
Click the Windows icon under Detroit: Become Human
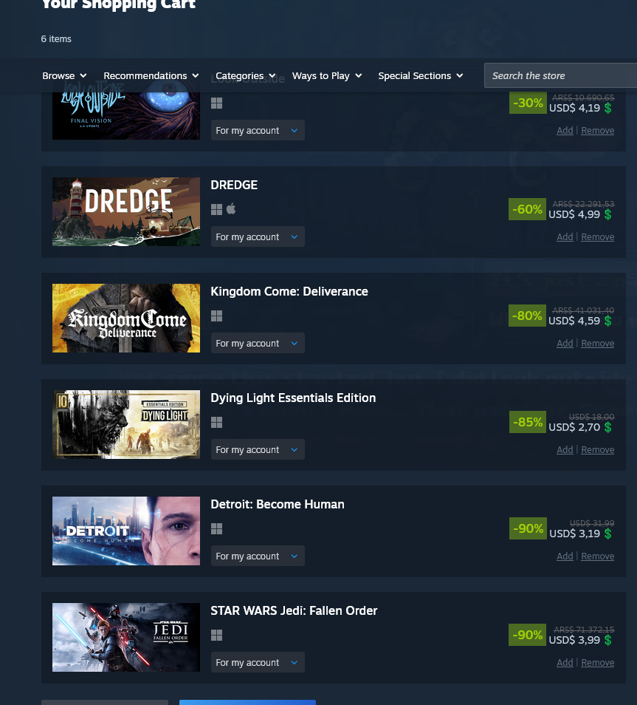[216, 529]
